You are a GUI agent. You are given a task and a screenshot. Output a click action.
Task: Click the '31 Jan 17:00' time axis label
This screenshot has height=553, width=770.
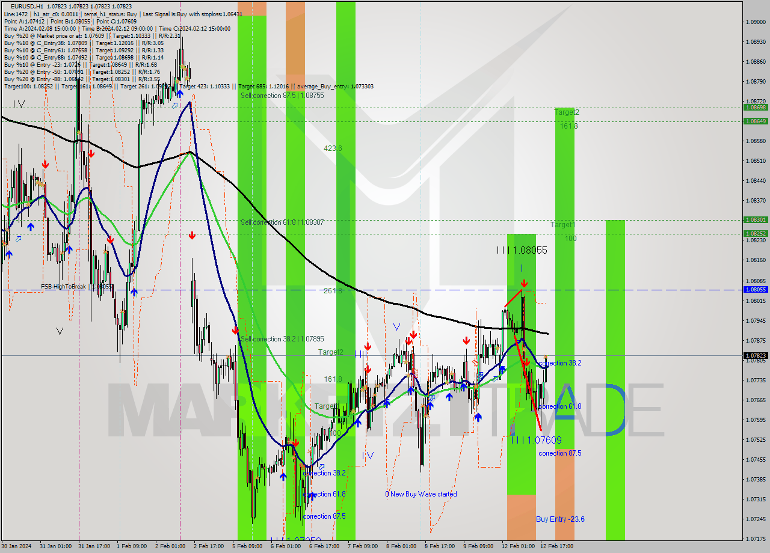[93, 546]
